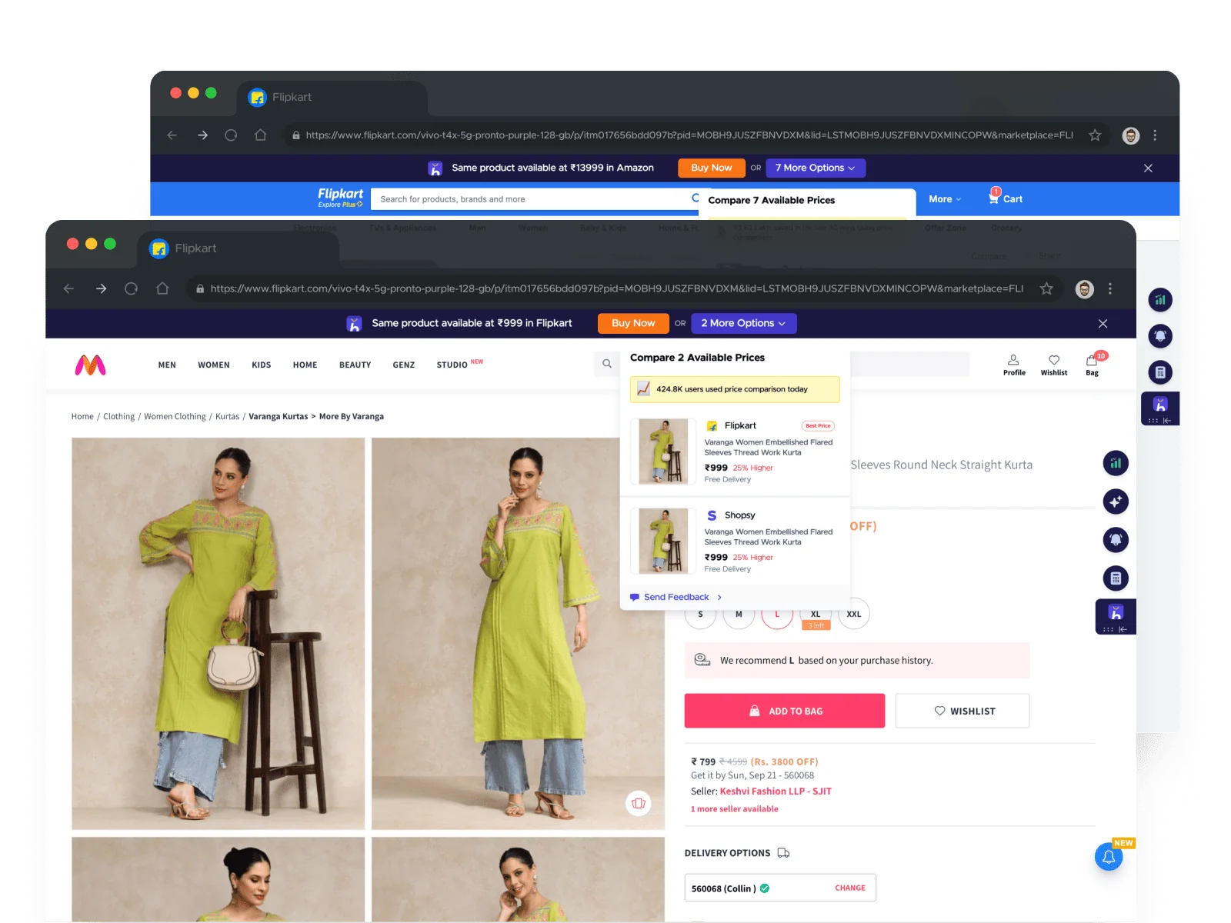Open the GENZ menu
Viewport: 1231px width, 923px height.
404,365
